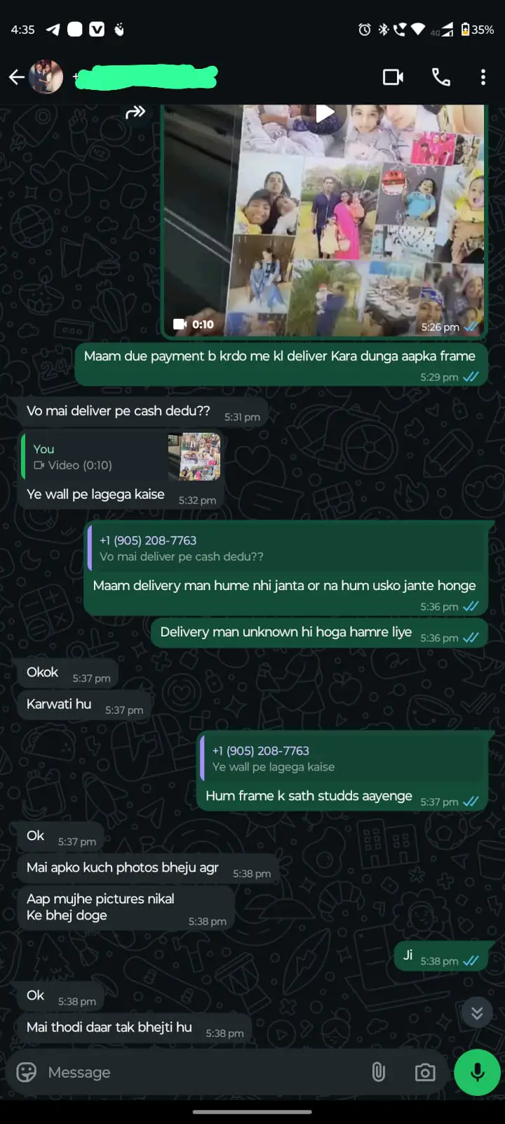Play the photo collage video
Viewport: 505px width, 1124px height.
point(324,112)
